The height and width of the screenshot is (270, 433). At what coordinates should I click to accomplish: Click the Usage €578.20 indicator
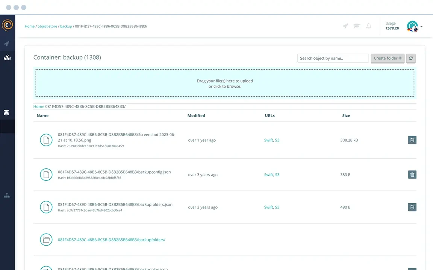pos(392,26)
